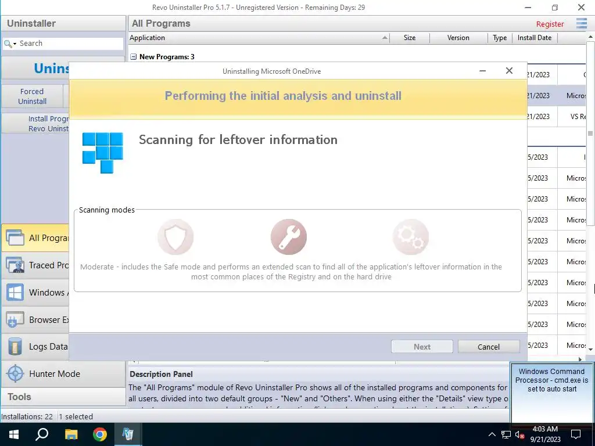Minimize the Uninstalling Microsoft OneDrive dialog
This screenshot has height=446, width=595.
pos(483,71)
